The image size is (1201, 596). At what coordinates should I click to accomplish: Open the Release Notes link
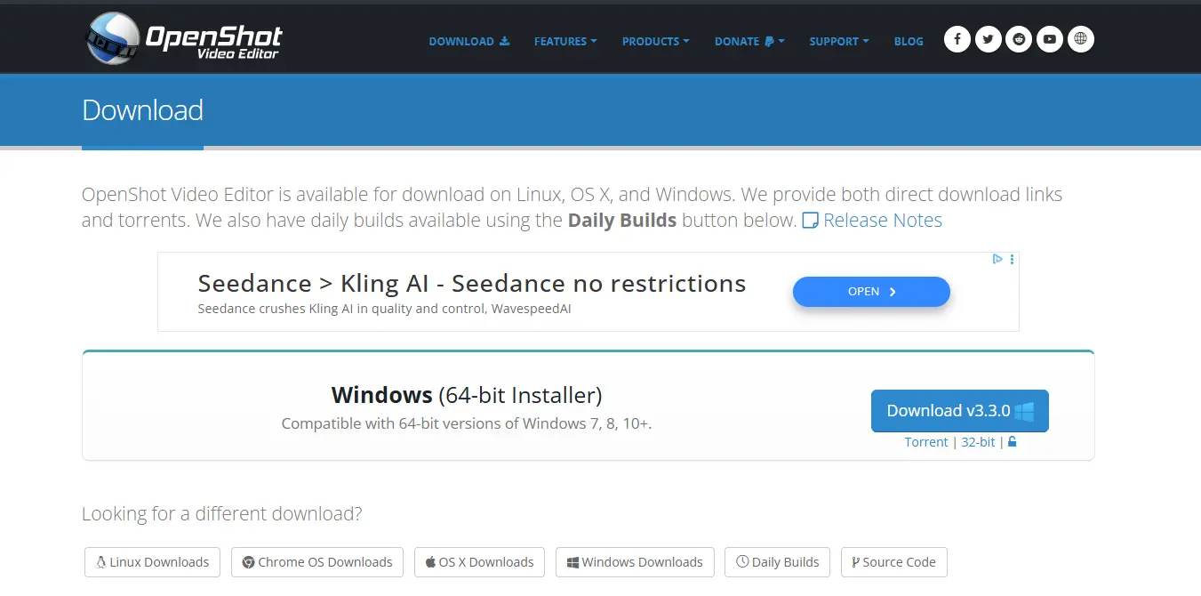coord(882,220)
